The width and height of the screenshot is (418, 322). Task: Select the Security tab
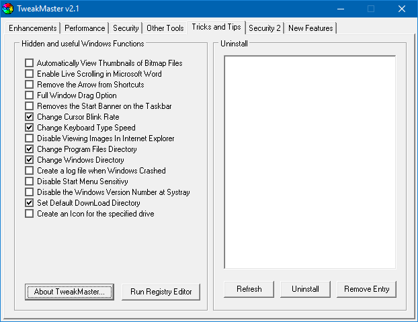click(126, 28)
